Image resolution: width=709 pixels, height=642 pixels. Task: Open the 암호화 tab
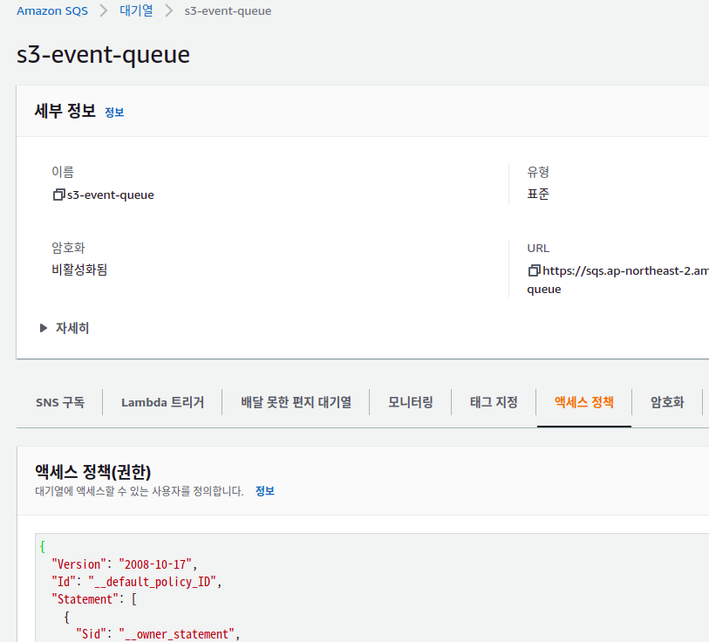click(x=667, y=402)
